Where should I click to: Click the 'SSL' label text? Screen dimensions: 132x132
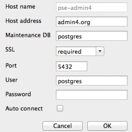coord(10,49)
